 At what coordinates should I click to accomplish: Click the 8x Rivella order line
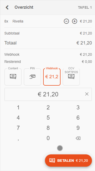[x=48, y=21]
